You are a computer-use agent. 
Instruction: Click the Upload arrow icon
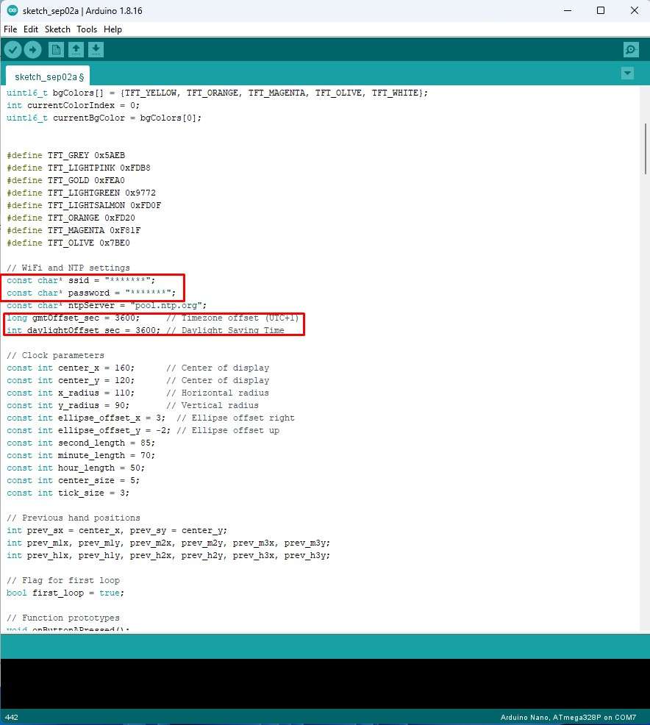32,49
